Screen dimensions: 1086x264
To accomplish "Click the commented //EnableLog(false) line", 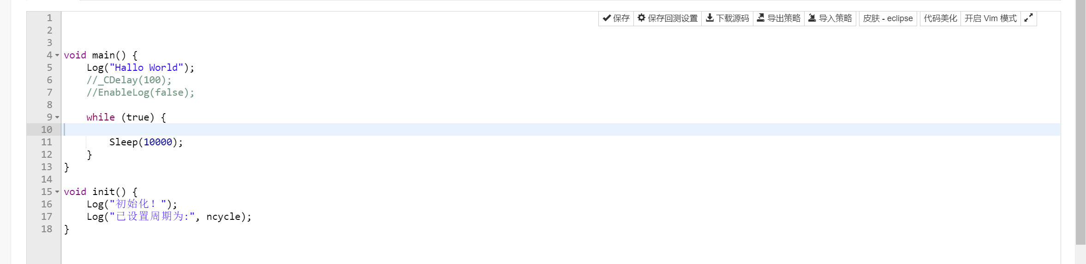I will (x=140, y=92).
